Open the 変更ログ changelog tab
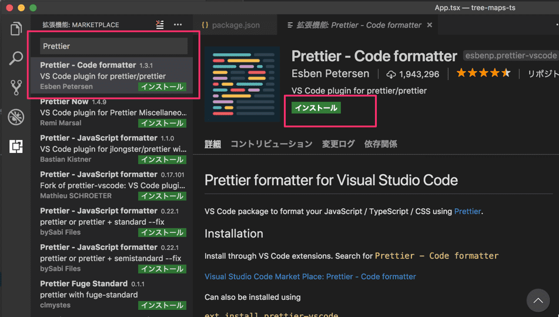The image size is (559, 317). click(x=338, y=144)
